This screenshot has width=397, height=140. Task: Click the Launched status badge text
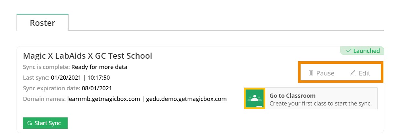366,51
